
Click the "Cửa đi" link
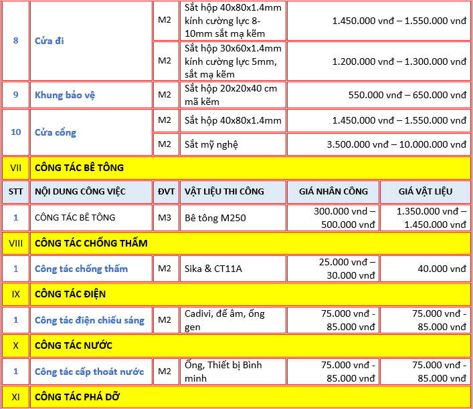tap(49, 41)
